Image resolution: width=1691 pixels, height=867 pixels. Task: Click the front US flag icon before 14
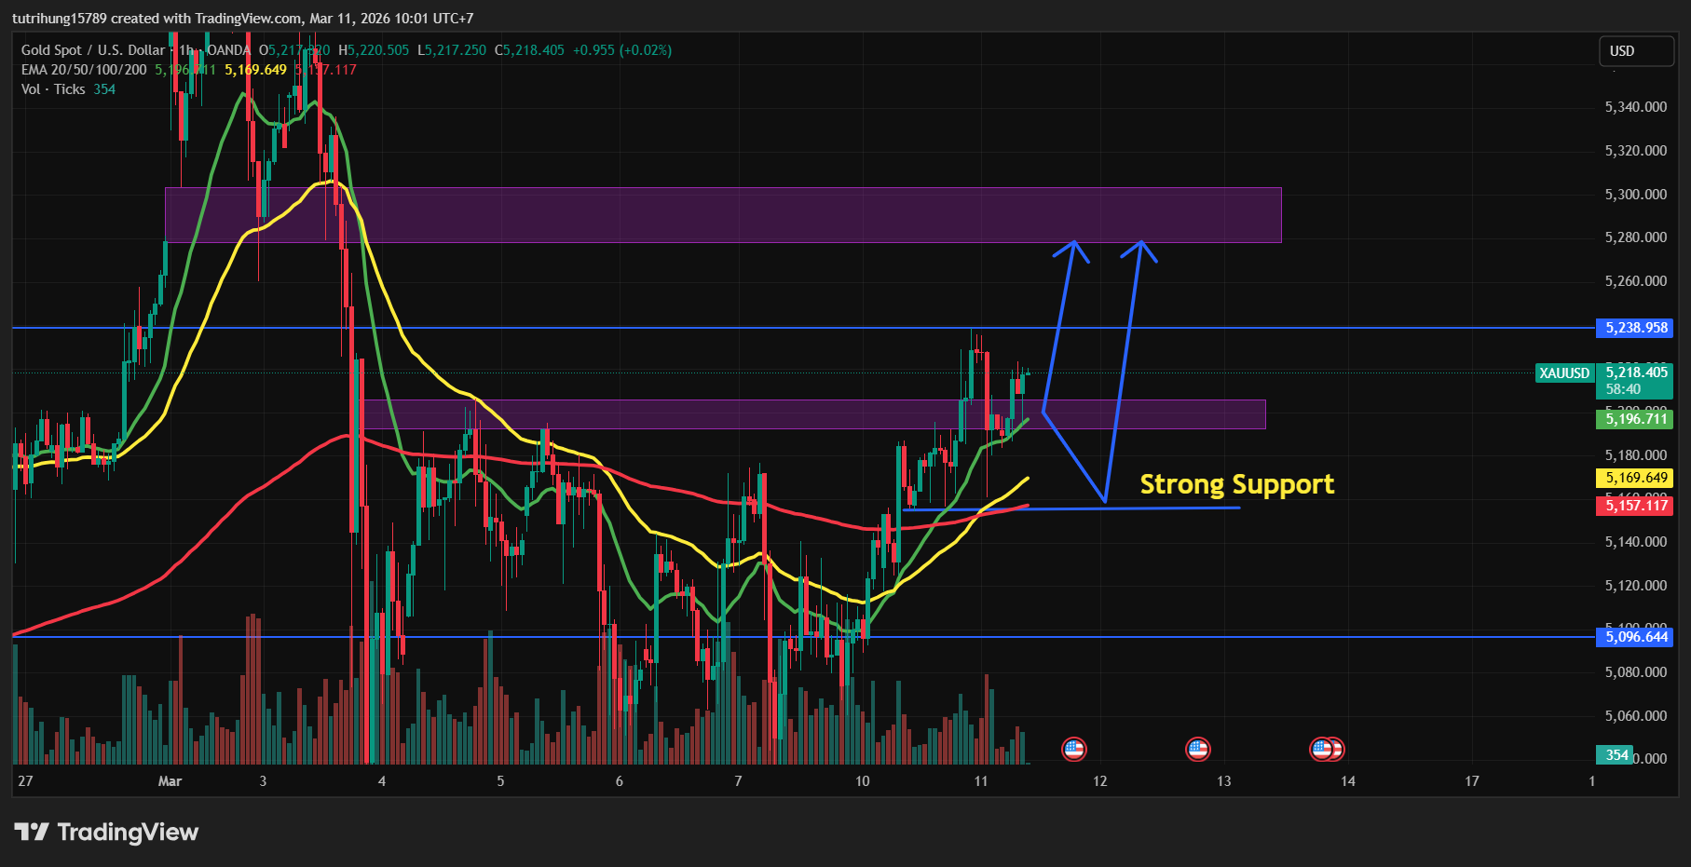point(1321,749)
